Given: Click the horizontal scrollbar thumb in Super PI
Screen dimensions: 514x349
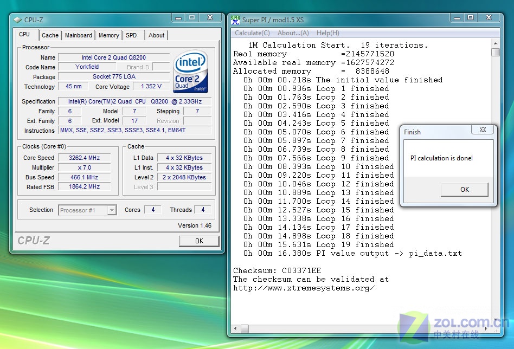Looking at the screenshot, I should [x=245, y=328].
